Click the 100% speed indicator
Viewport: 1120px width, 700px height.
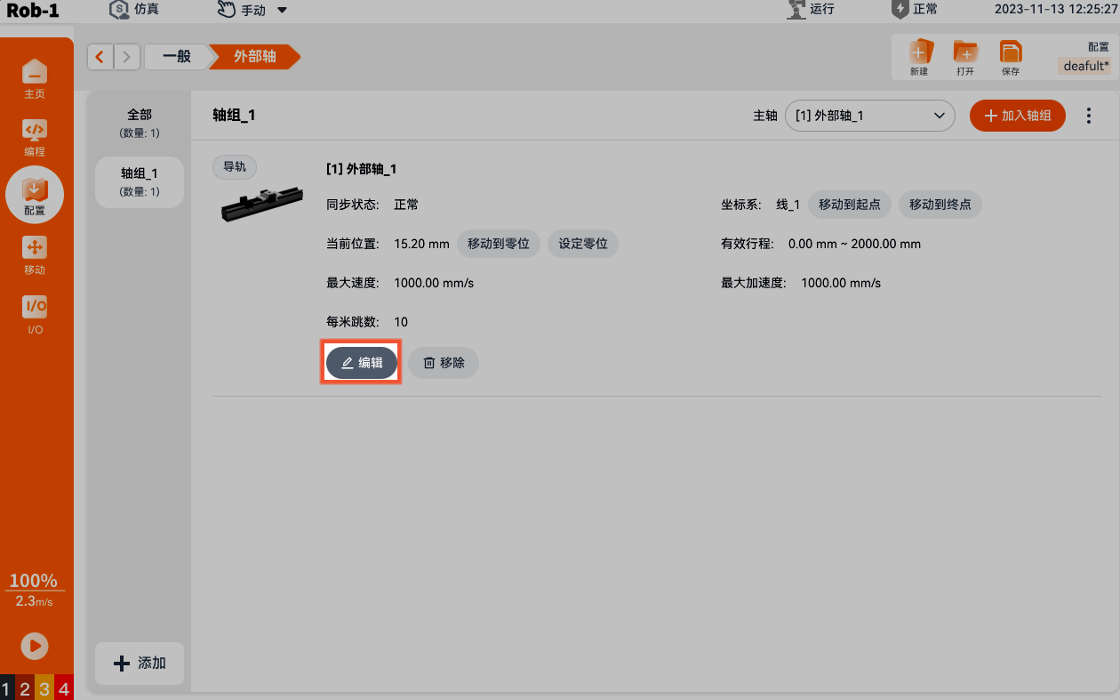pos(34,581)
